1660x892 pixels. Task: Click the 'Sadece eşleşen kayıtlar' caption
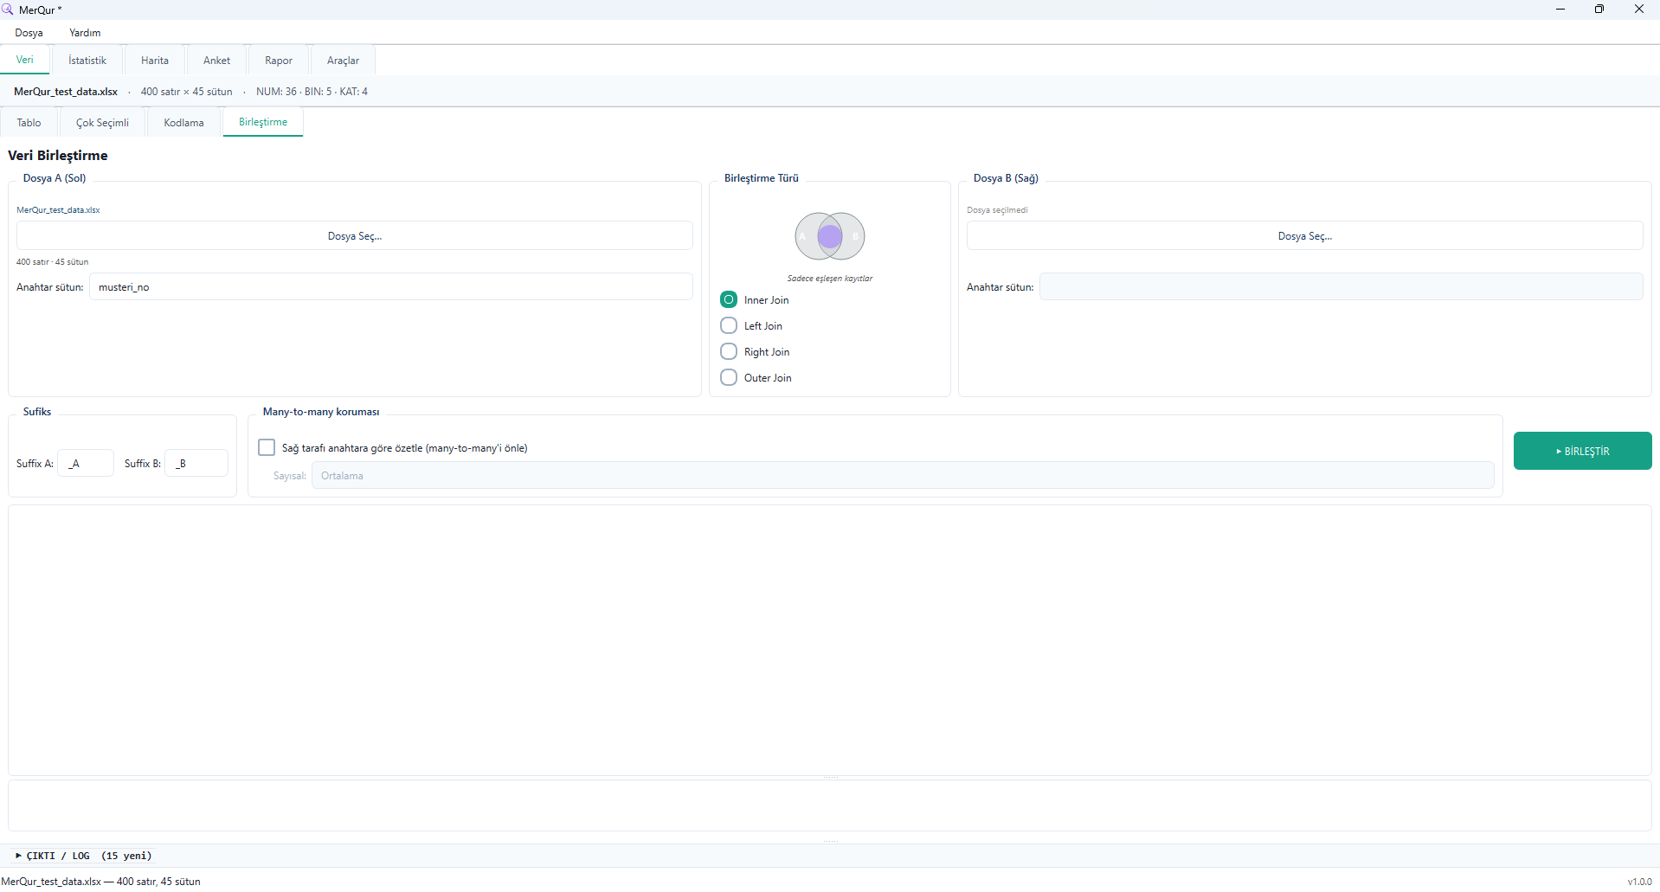pos(830,279)
